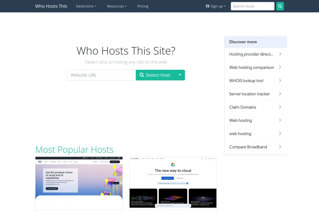Click chevron next to Compare Broadband
Screen dimensions: 319x212
coord(280,147)
